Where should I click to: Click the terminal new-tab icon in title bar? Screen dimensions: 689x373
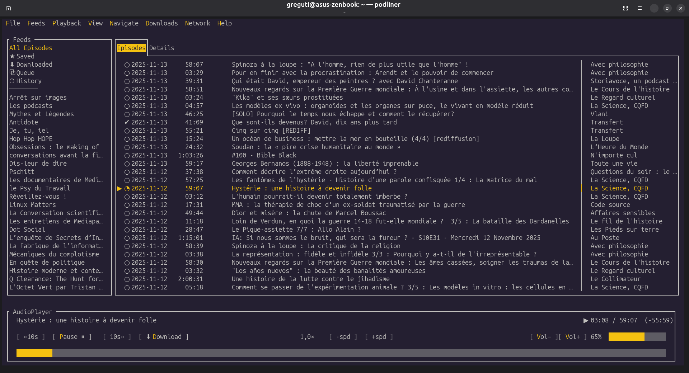(9, 8)
